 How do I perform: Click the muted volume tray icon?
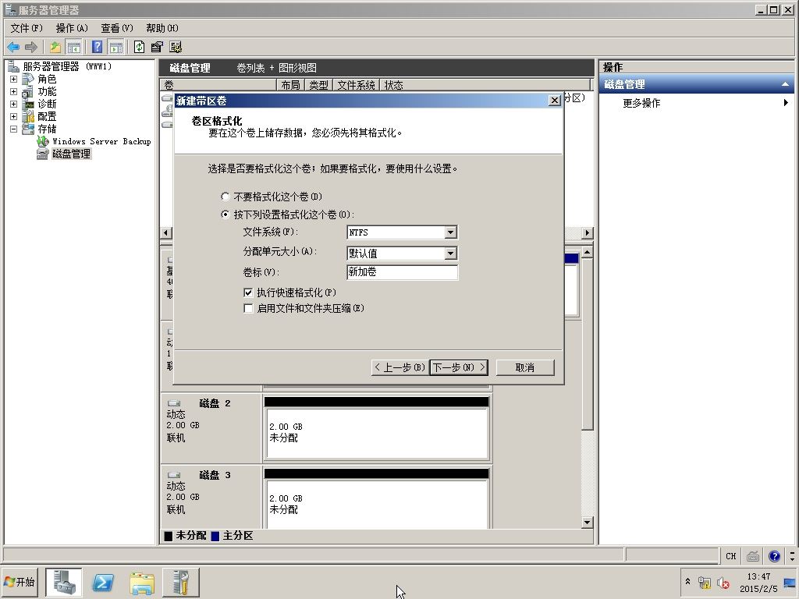tap(723, 582)
